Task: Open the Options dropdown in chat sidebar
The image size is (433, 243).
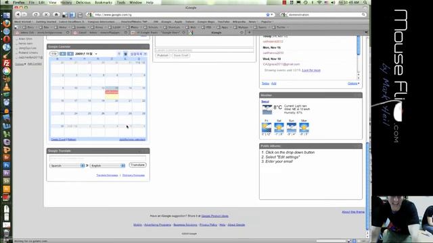Action: [x=20, y=64]
